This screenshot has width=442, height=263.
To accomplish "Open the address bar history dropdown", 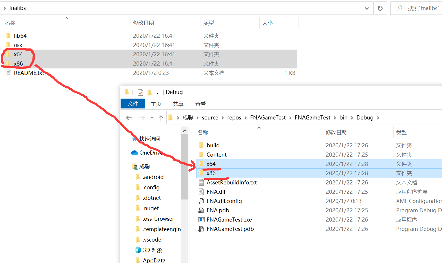I will (367, 8).
